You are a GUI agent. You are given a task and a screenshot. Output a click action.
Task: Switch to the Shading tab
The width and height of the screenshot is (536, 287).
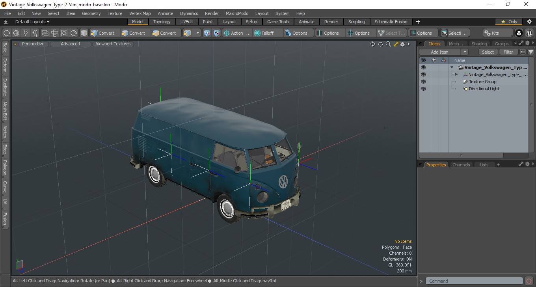pyautogui.click(x=479, y=44)
